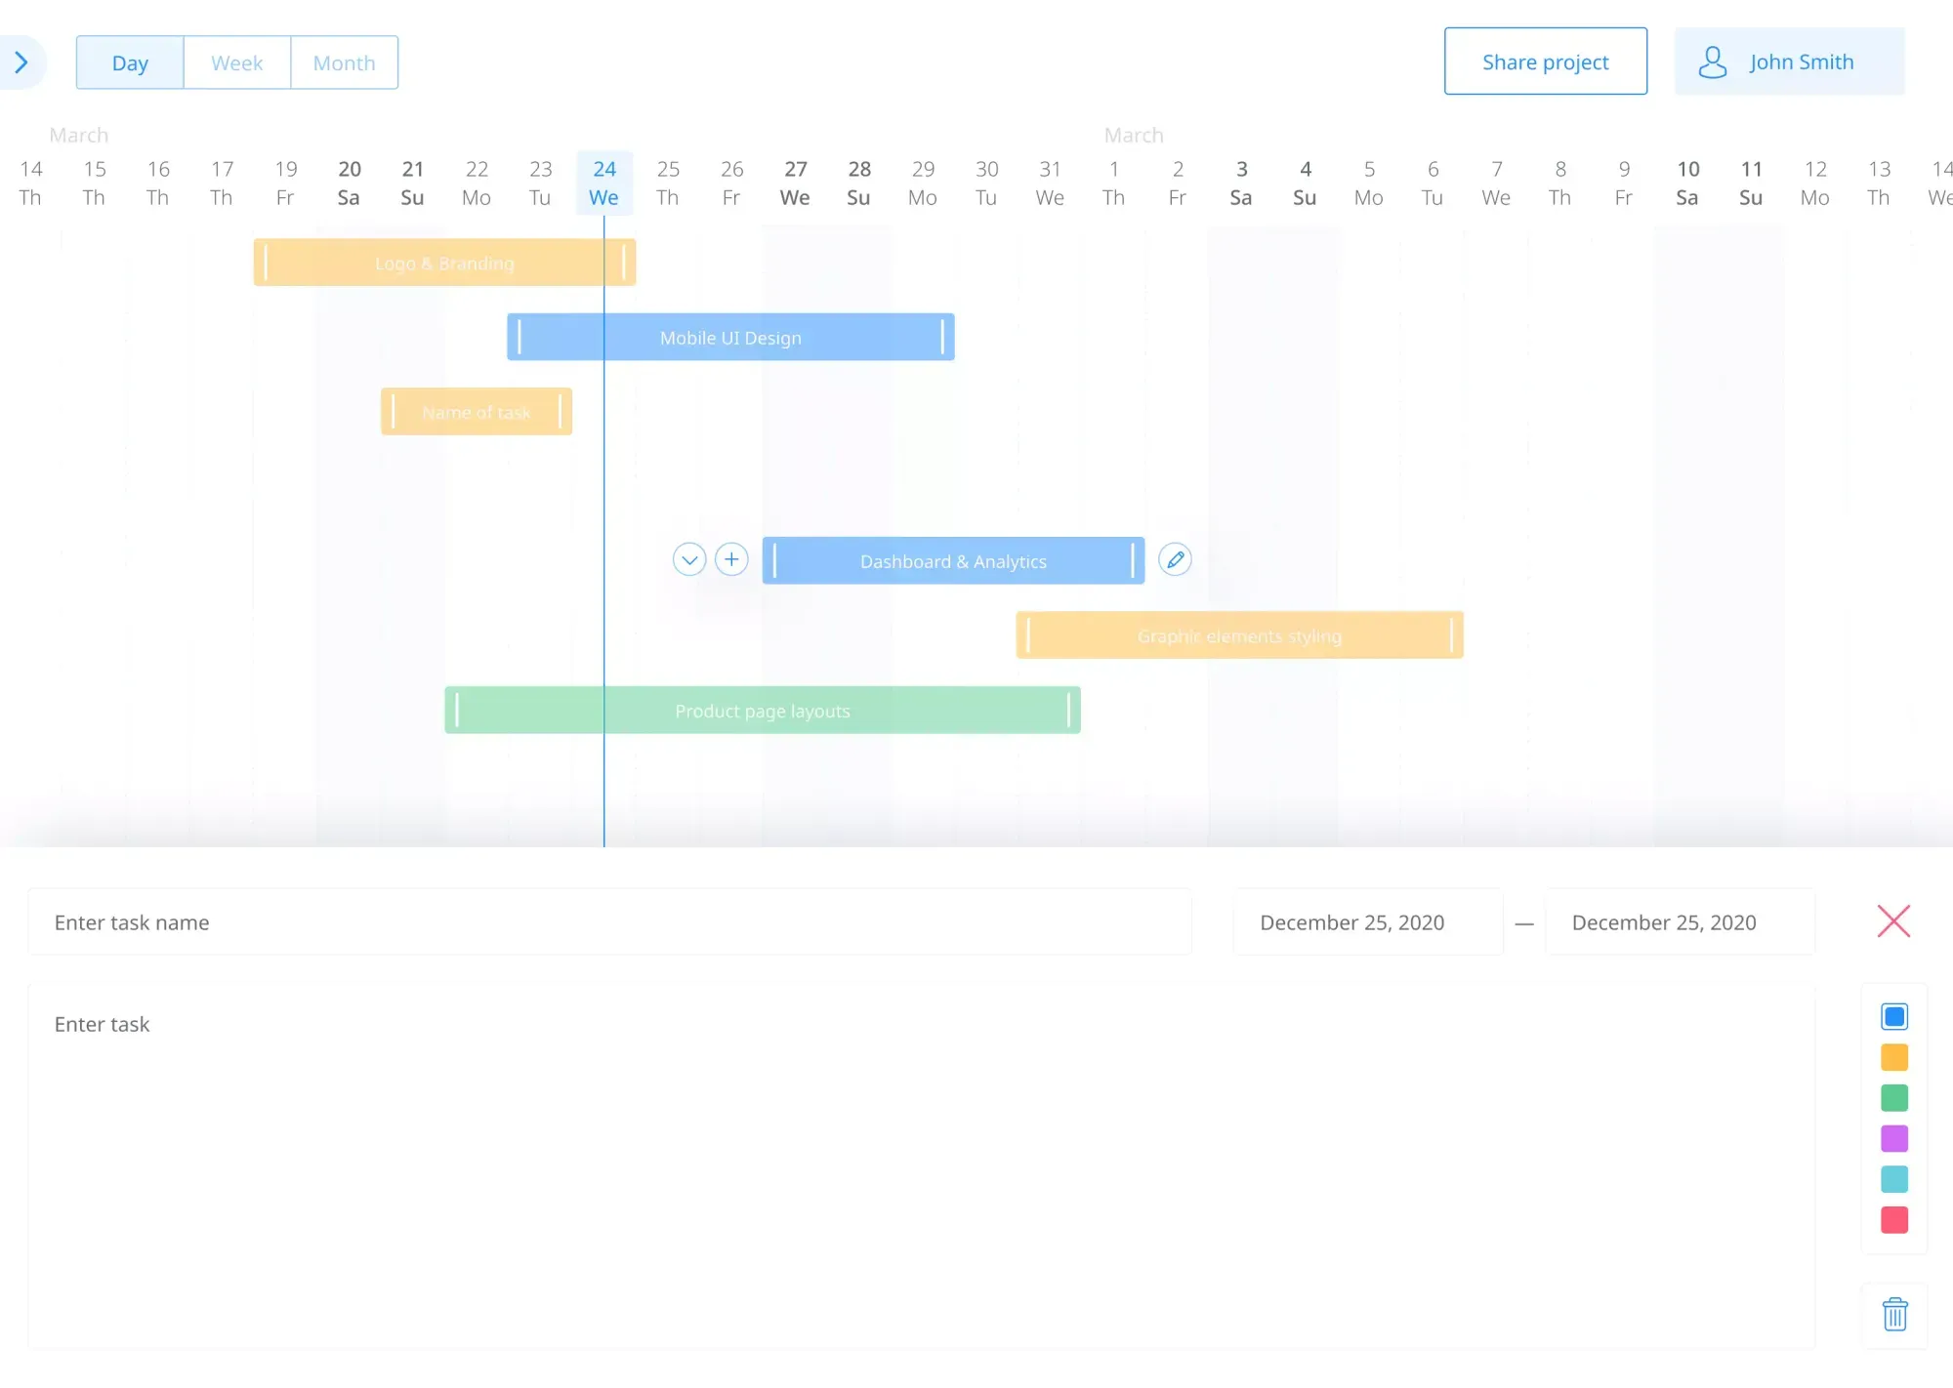
Task: Click the user avatar icon beside John Smith
Action: (x=1712, y=61)
